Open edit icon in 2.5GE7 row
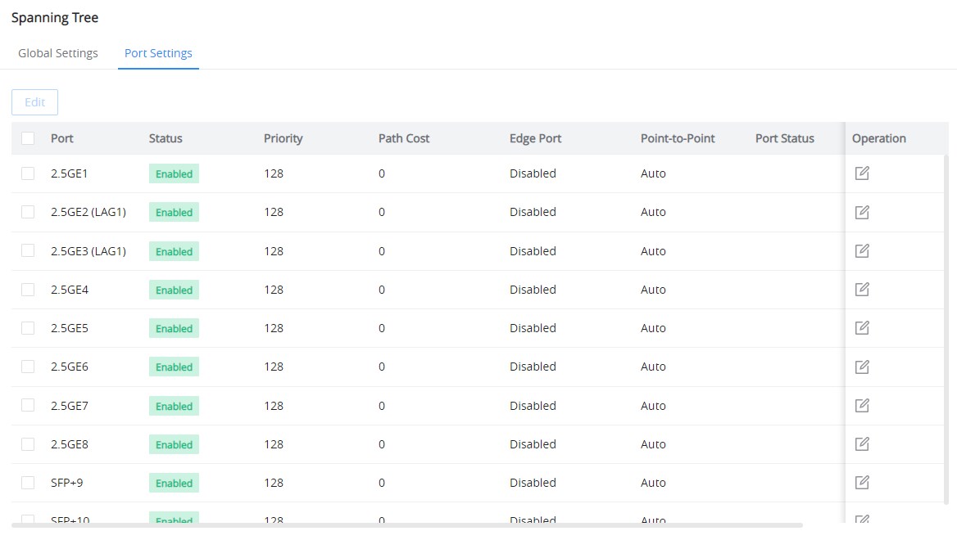Screen dimensions: 957x549 coord(862,405)
